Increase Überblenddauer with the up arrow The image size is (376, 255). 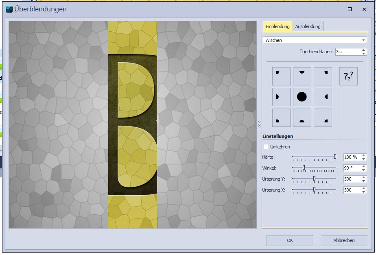[x=363, y=50]
